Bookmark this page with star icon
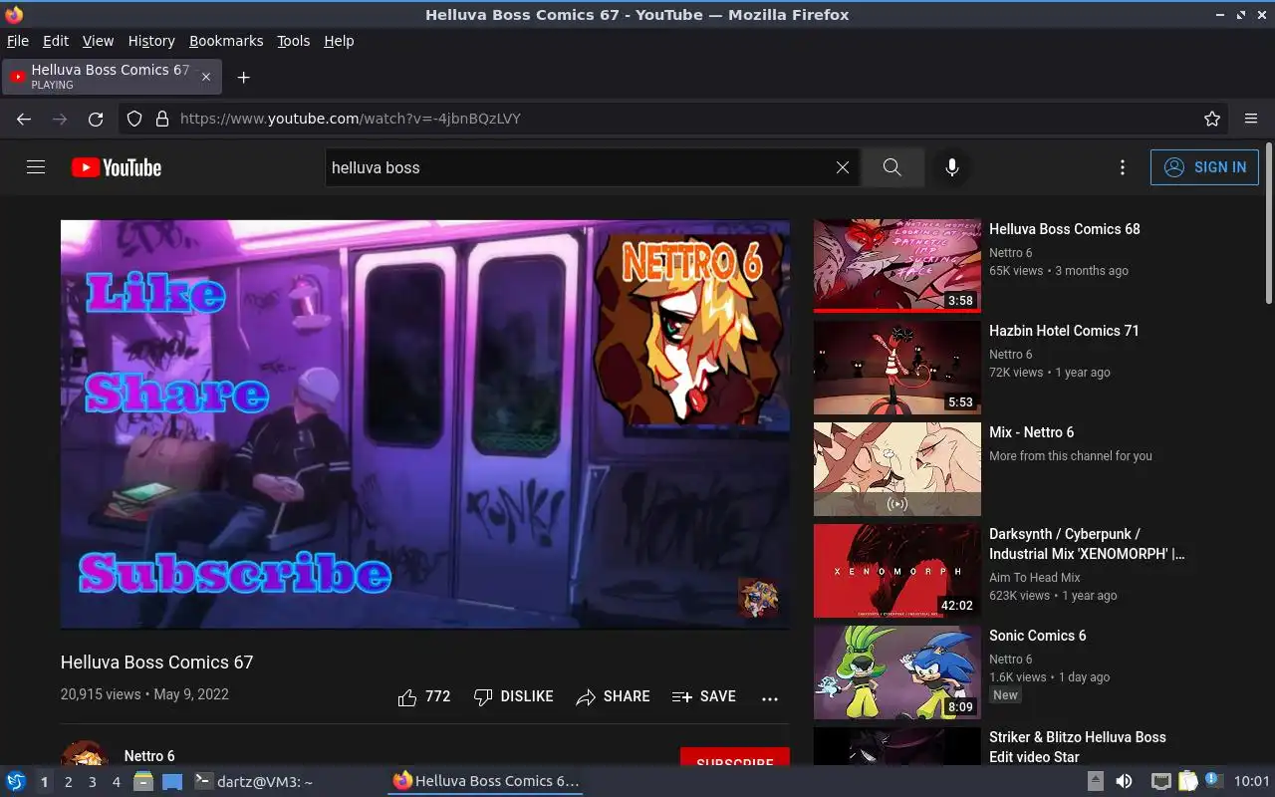The width and height of the screenshot is (1275, 797). 1212,119
